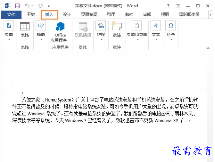Open the 页面布局 tab
The height and width of the screenshot is (162, 215).
click(89, 15)
